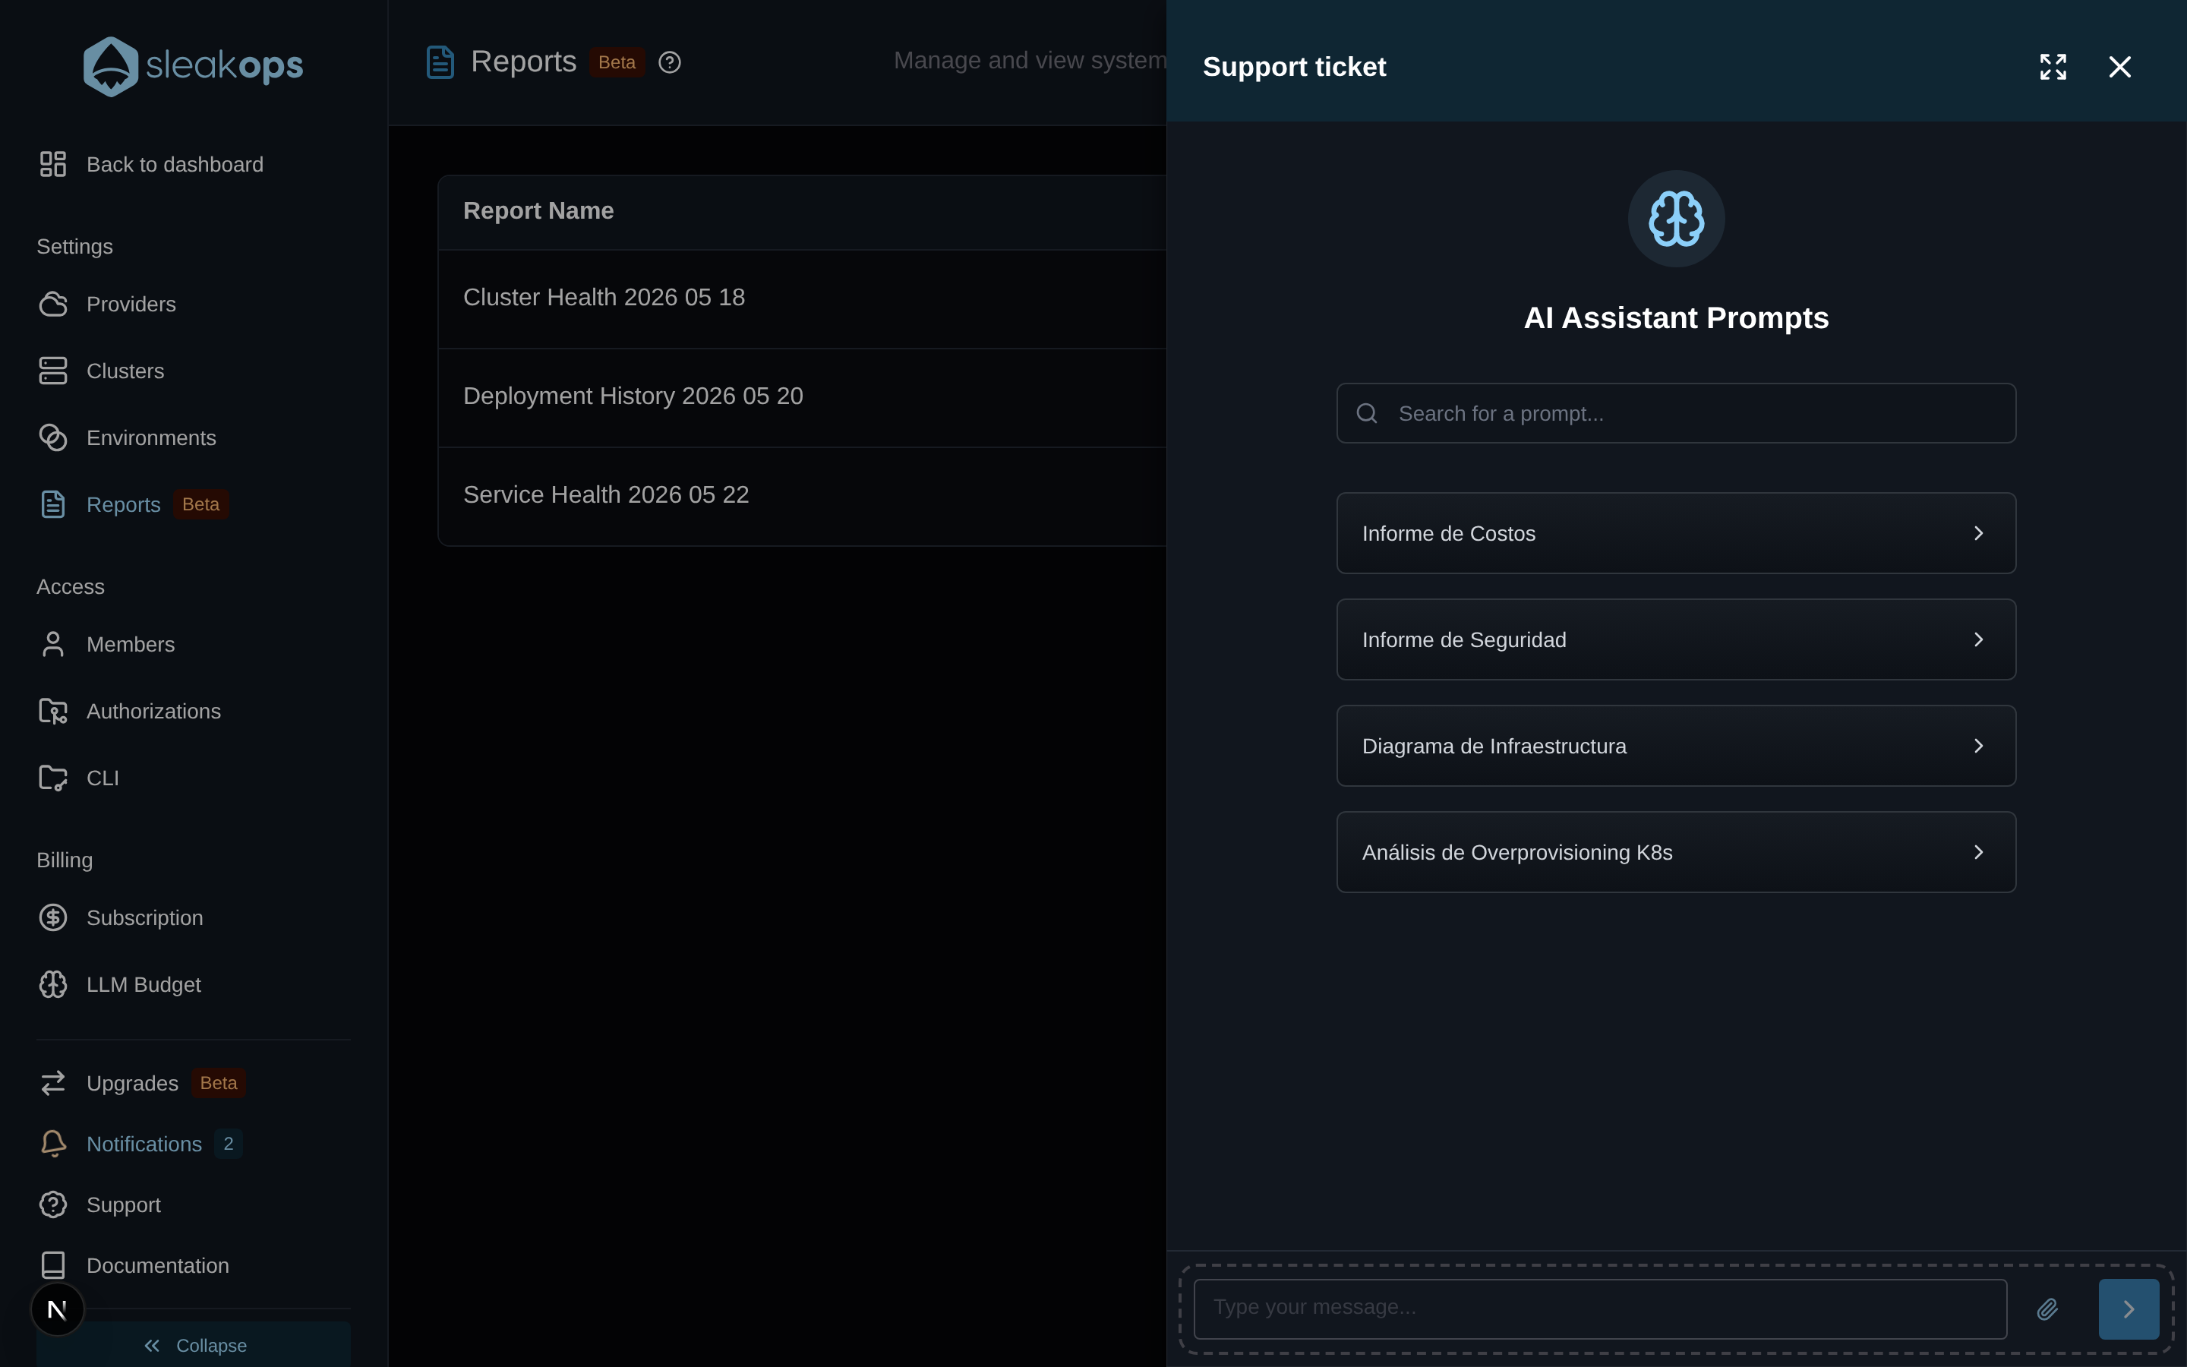Click the Reports page header document icon
Viewport: 2187px width, 1367px height.
coord(440,62)
